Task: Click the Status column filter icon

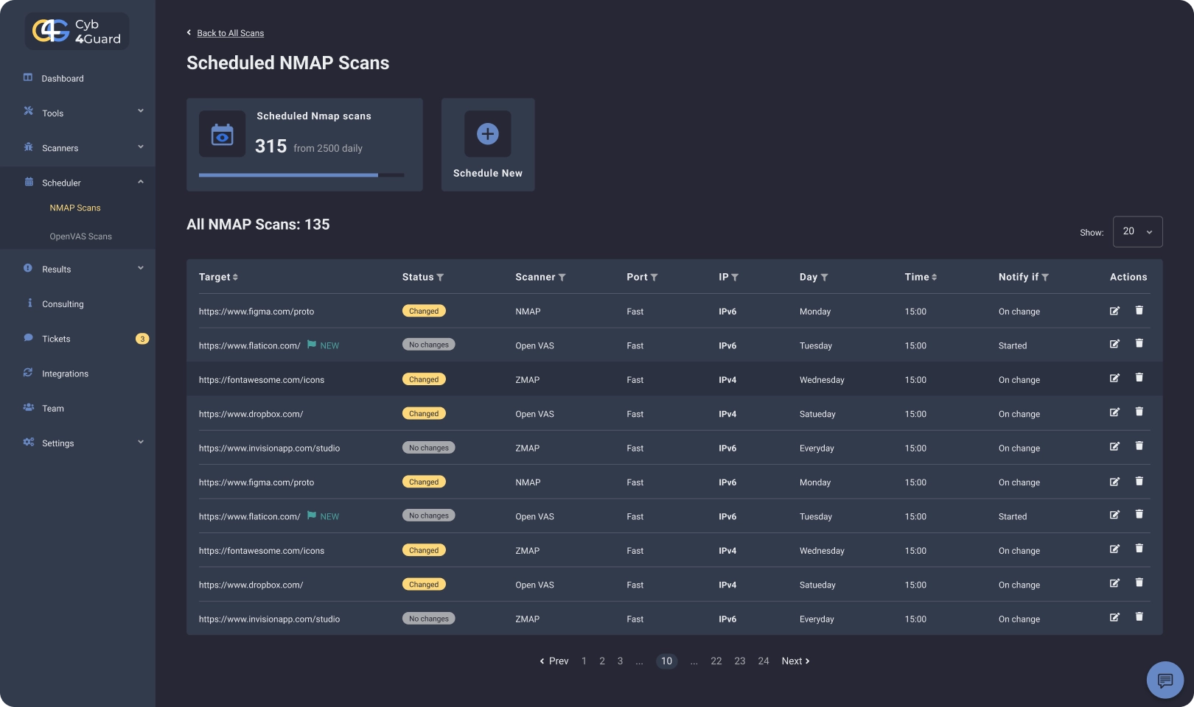Action: click(440, 278)
